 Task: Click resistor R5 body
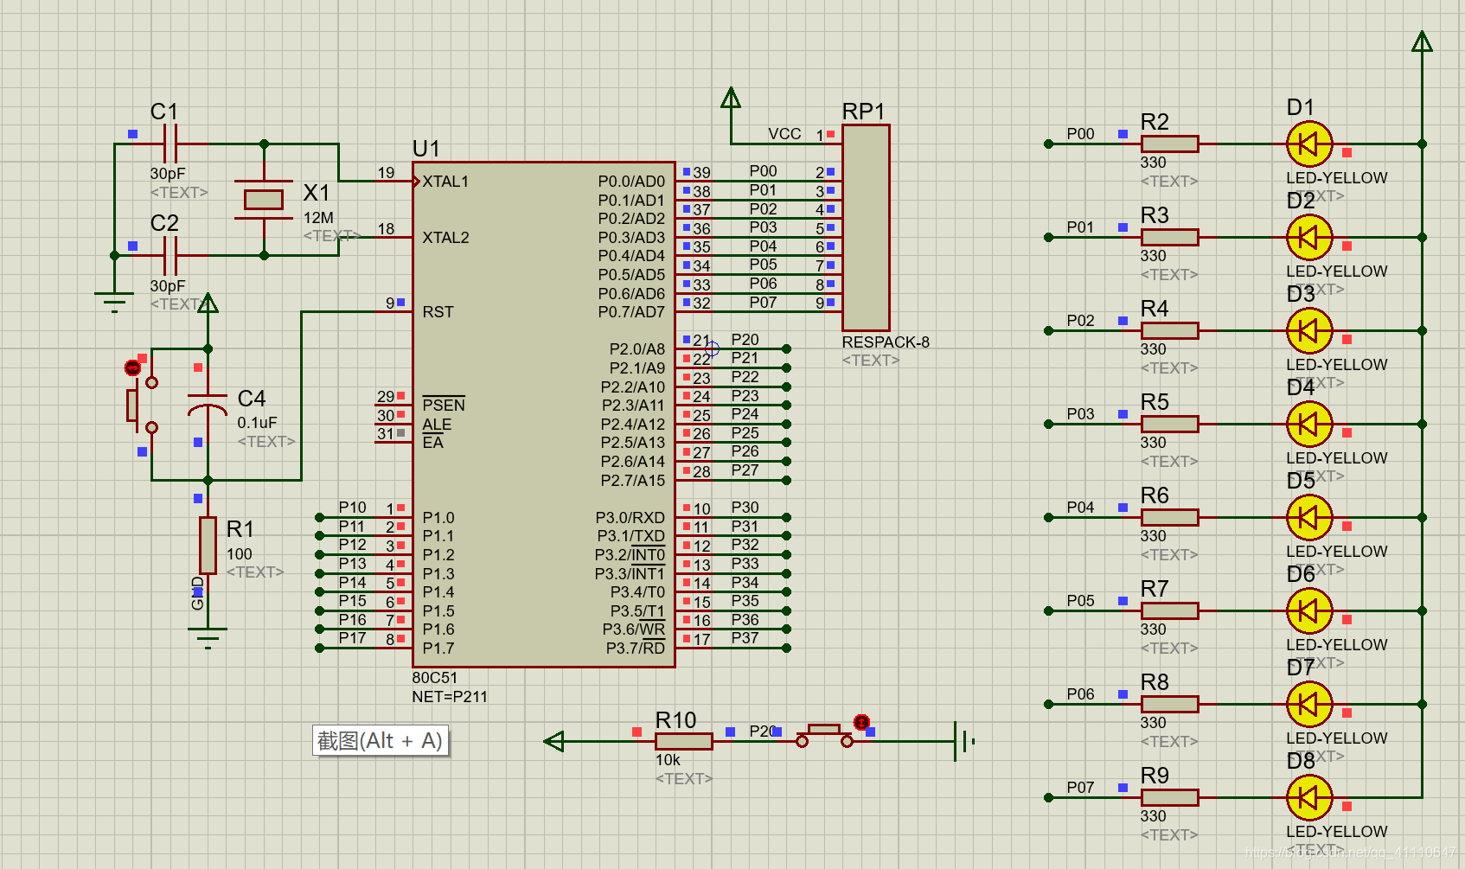point(1169,424)
